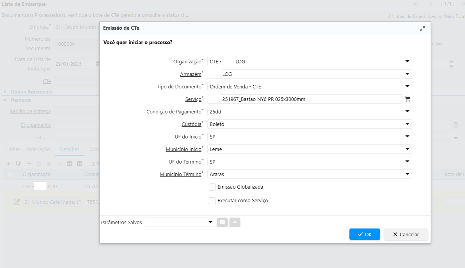Viewport: 465px width, 268px height.
Task: Open the Organização dropdown
Action: [x=407, y=61]
